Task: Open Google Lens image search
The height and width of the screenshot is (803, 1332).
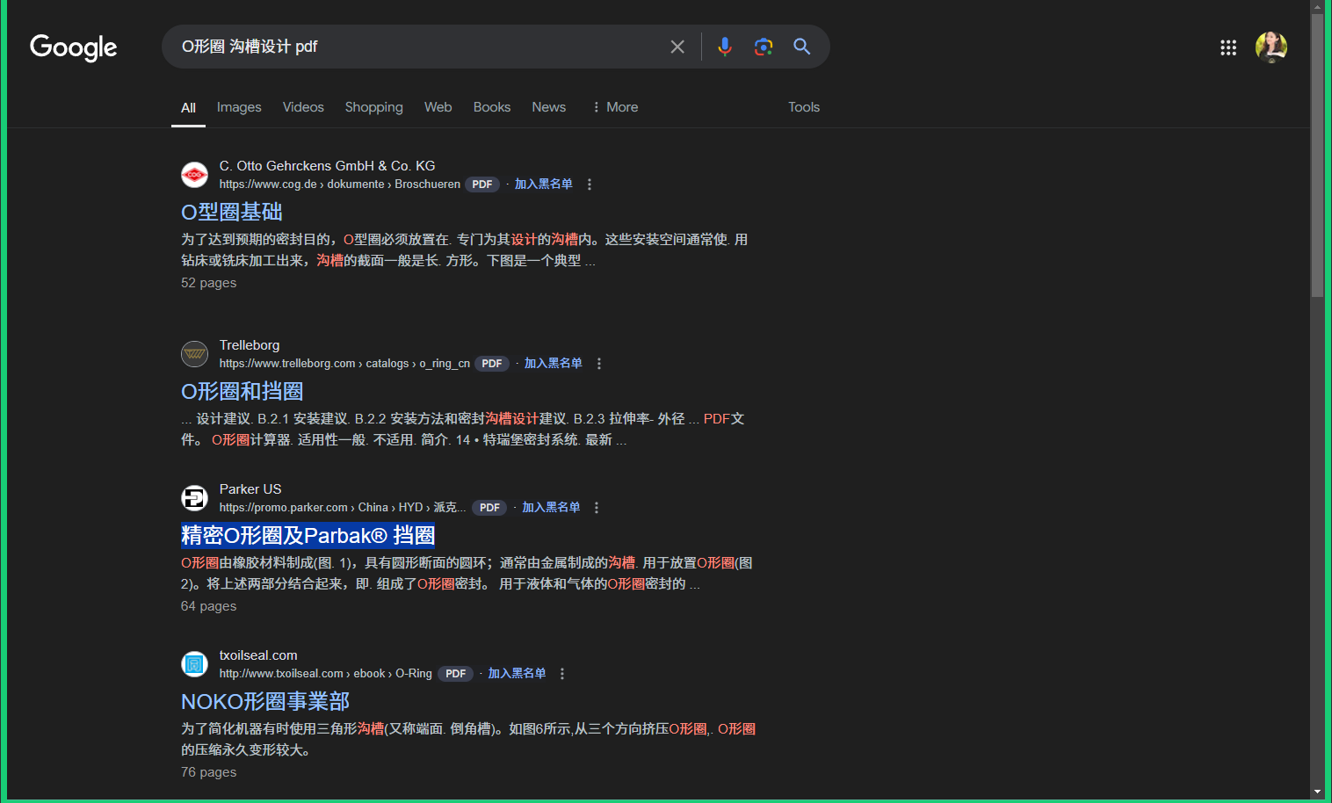Action: (x=763, y=47)
